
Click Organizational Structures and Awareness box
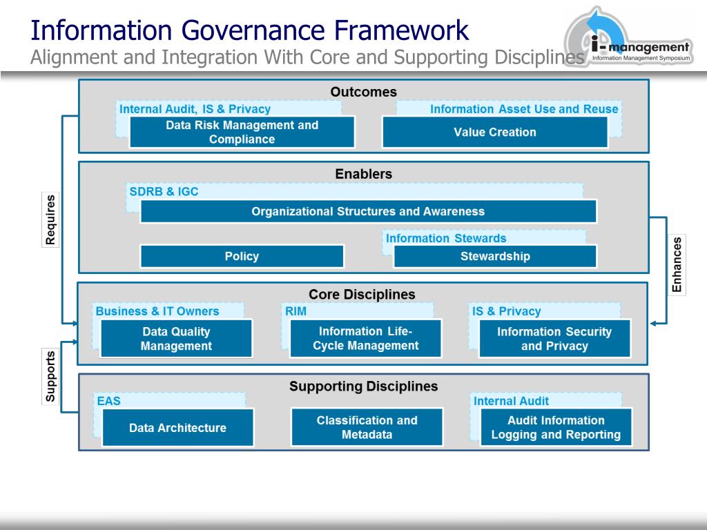(369, 211)
